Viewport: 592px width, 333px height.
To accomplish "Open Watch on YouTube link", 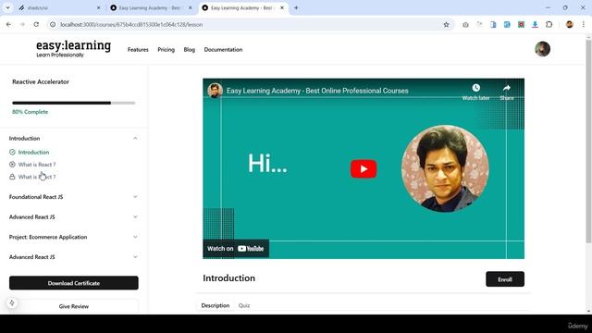I will (x=236, y=249).
